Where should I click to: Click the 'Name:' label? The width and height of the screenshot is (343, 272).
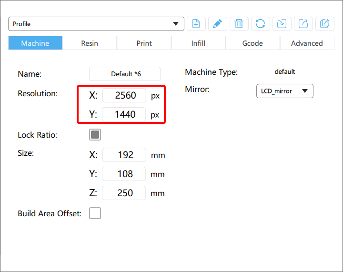30,74
